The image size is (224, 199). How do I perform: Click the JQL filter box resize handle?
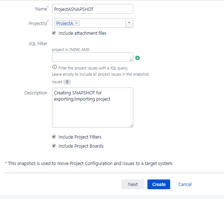[x=131, y=60]
